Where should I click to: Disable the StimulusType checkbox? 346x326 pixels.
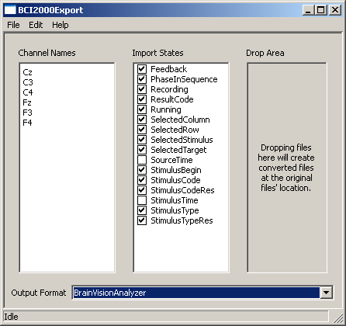click(x=142, y=210)
